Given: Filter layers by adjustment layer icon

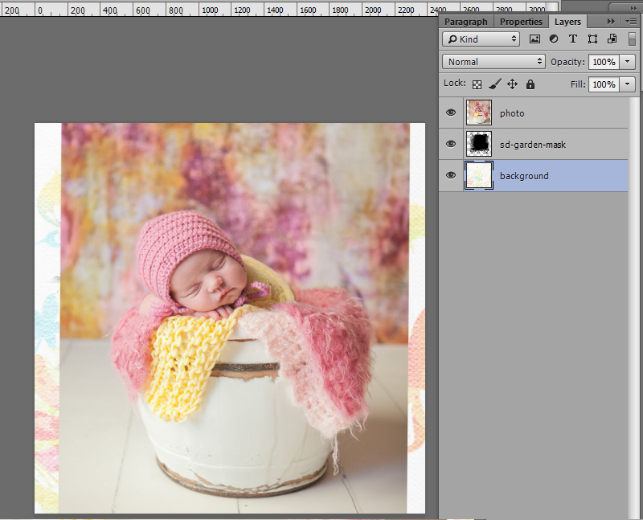Looking at the screenshot, I should point(554,39).
